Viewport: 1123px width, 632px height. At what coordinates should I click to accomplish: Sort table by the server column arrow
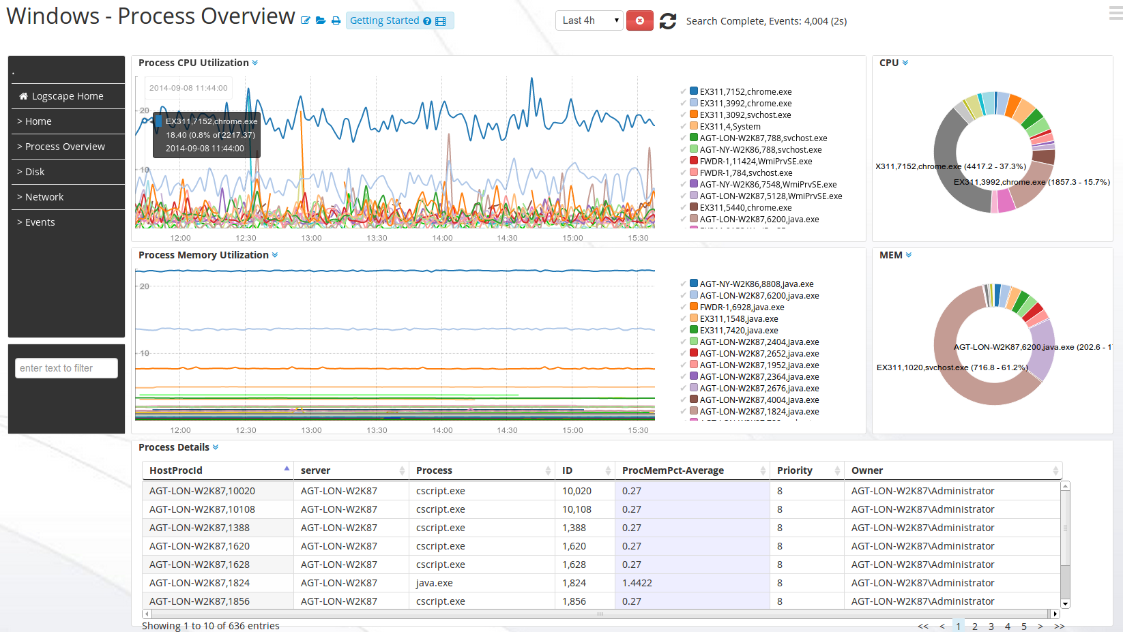click(402, 470)
